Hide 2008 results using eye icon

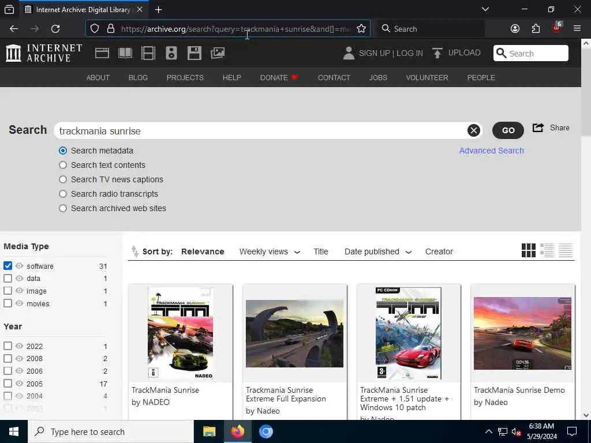click(19, 358)
